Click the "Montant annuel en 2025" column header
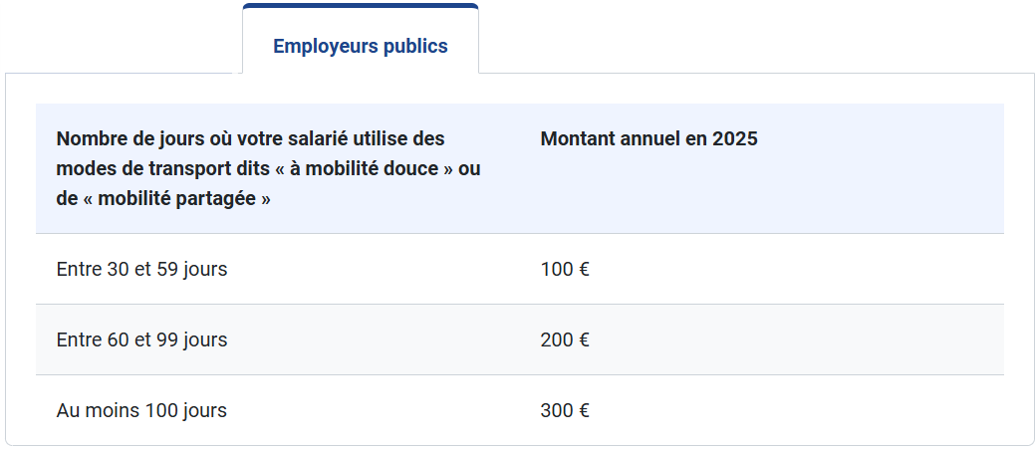The width and height of the screenshot is (1035, 450). (648, 138)
